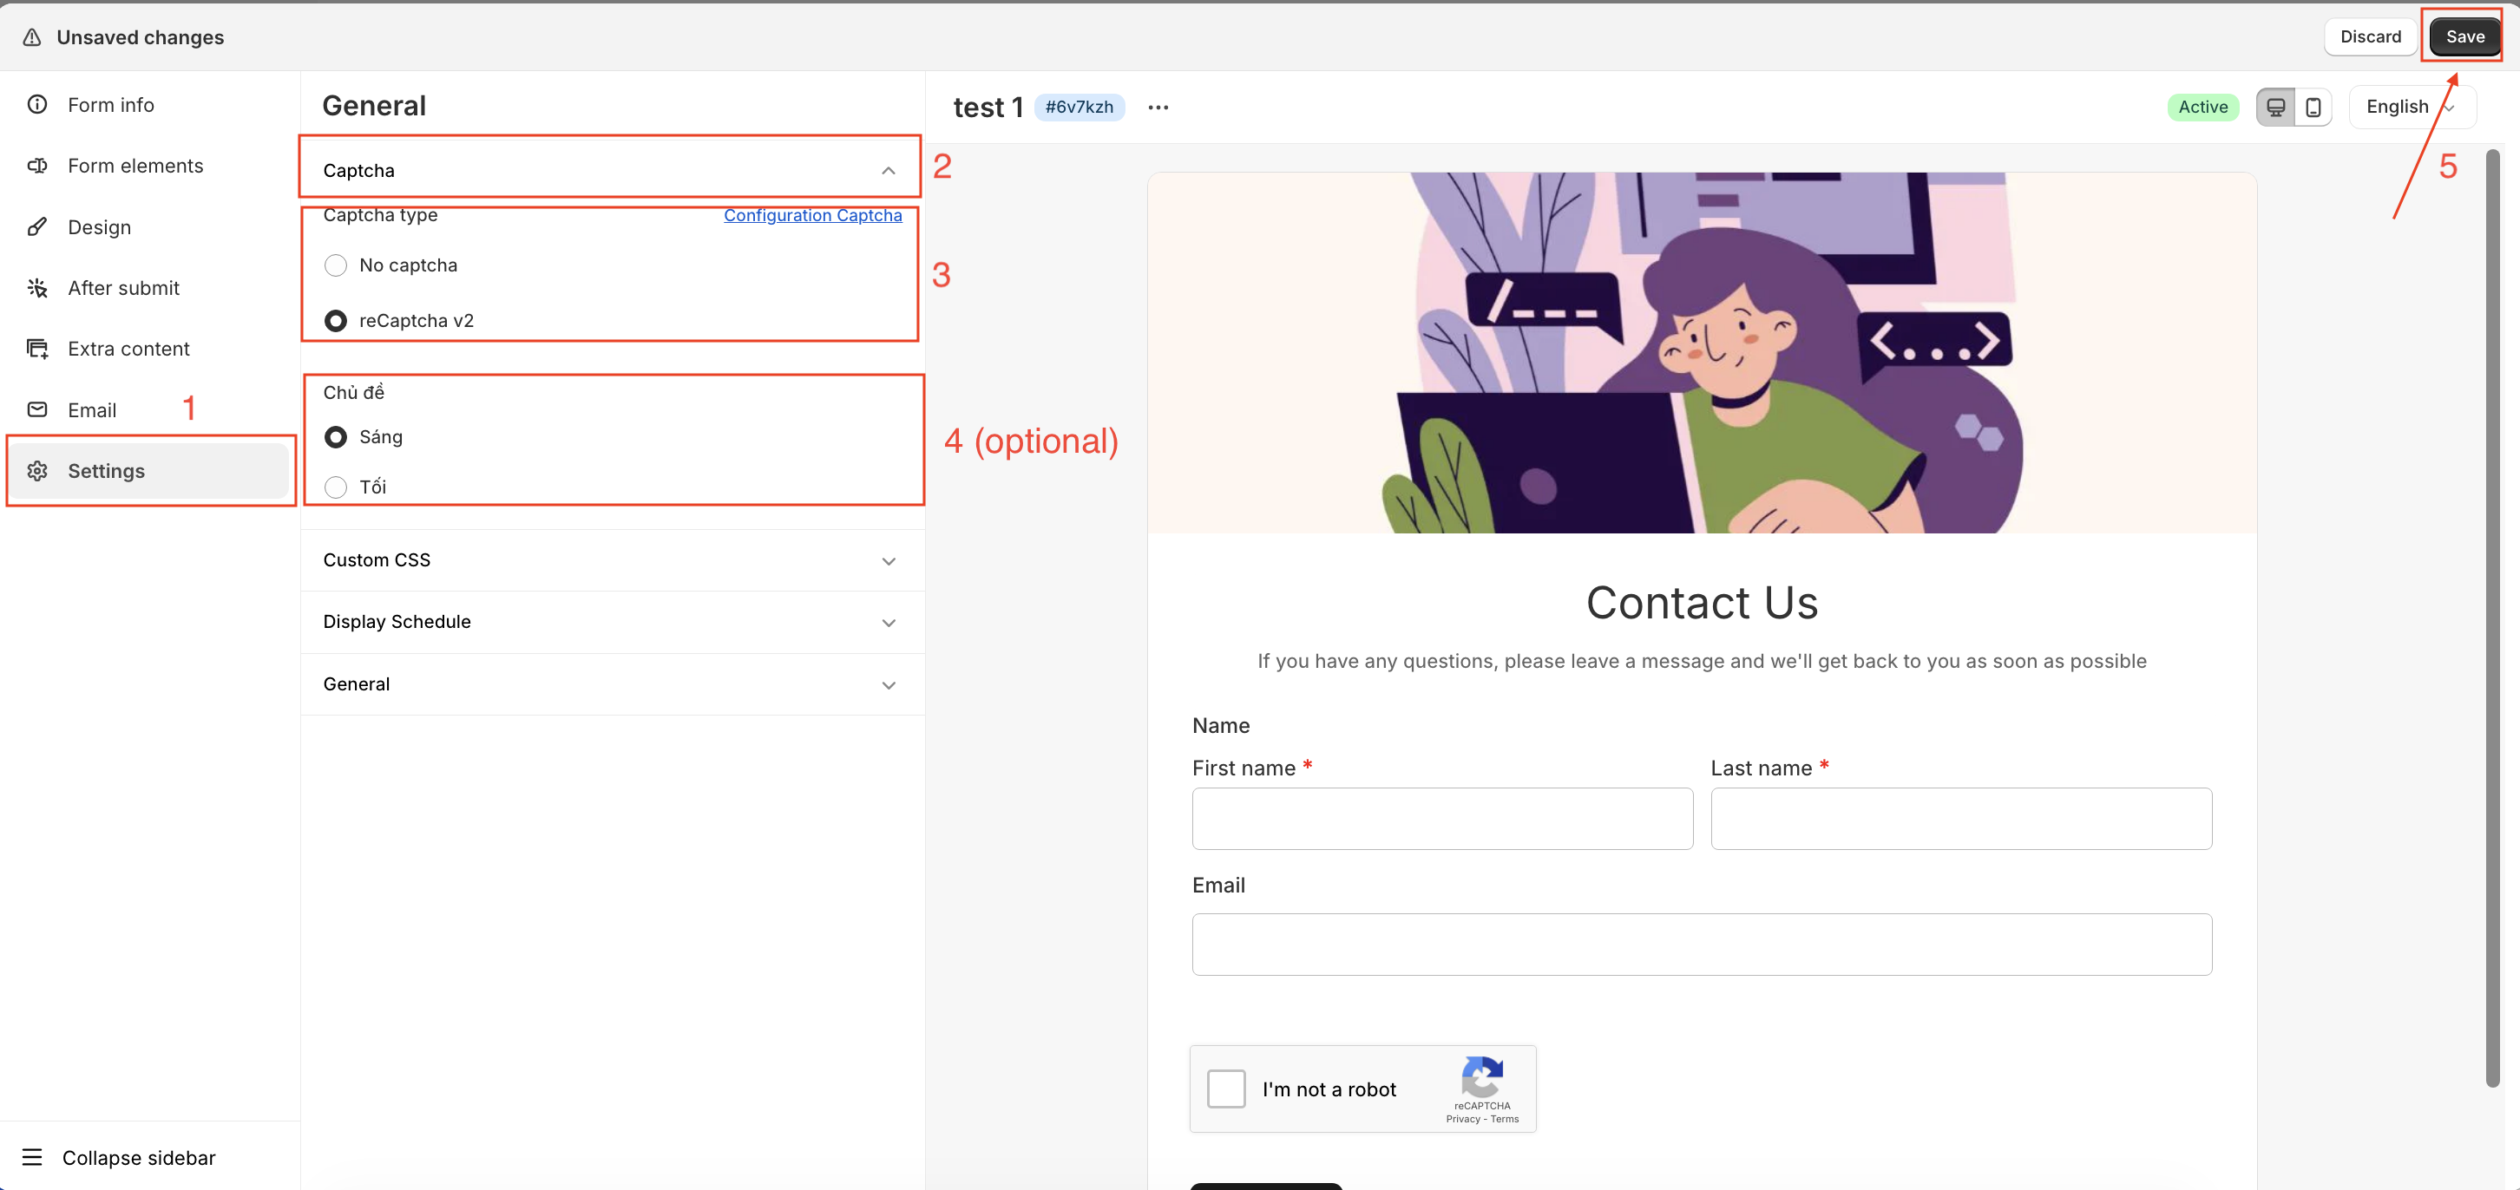Click the Extra content icon
Image resolution: width=2520 pixels, height=1190 pixels.
point(37,349)
